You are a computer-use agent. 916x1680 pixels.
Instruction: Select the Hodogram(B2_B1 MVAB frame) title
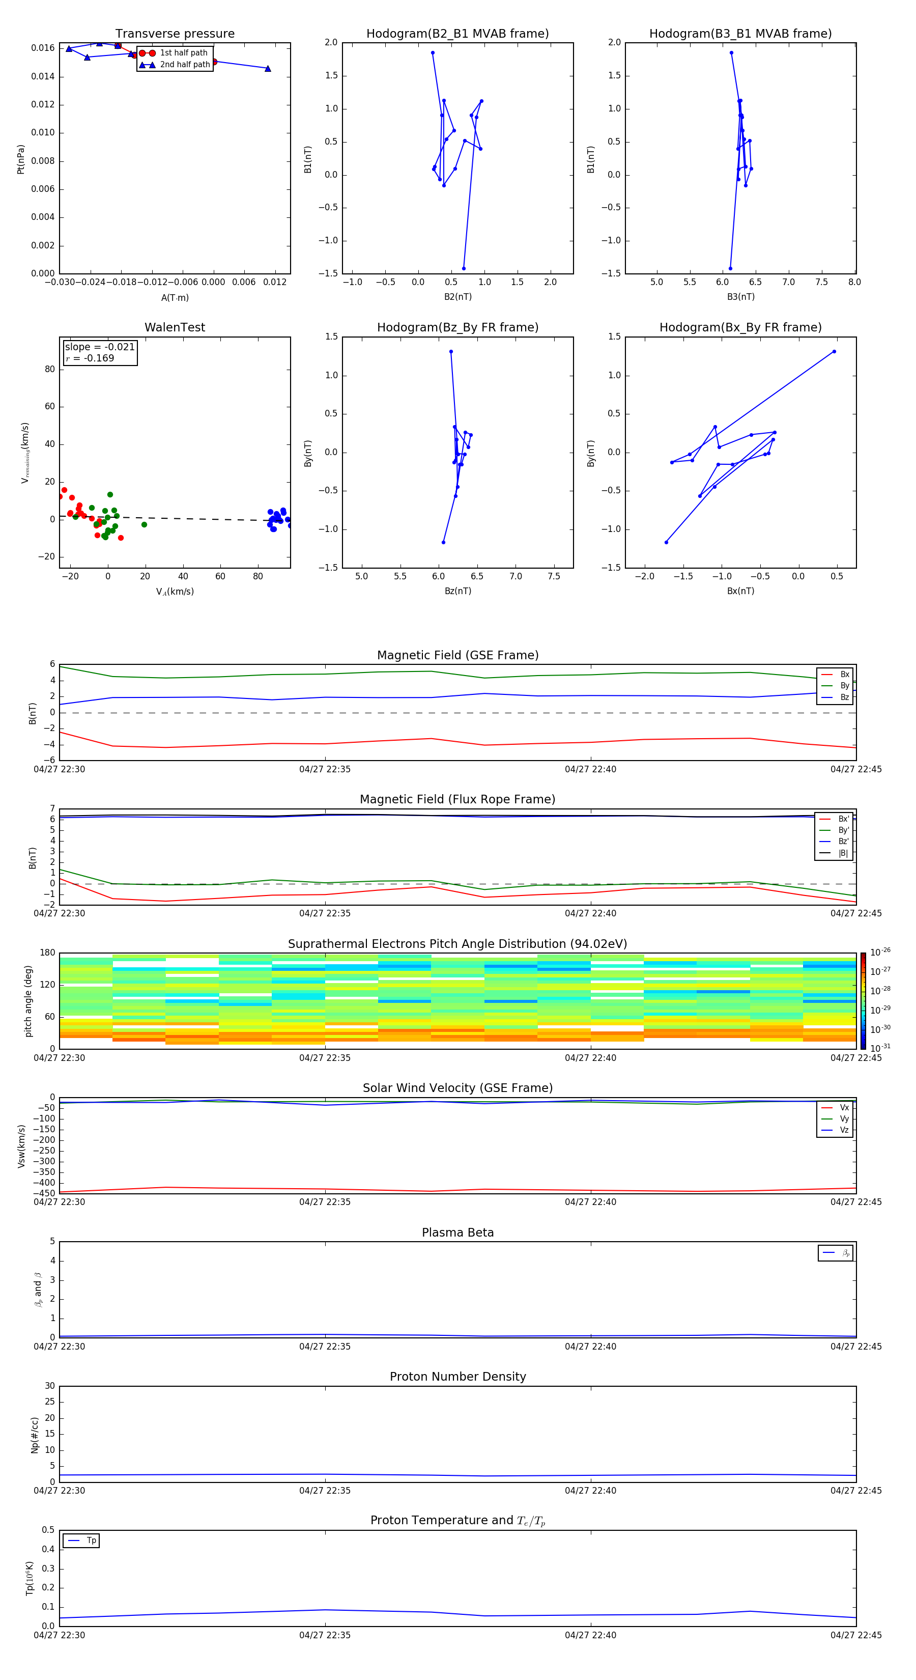coord(457,34)
